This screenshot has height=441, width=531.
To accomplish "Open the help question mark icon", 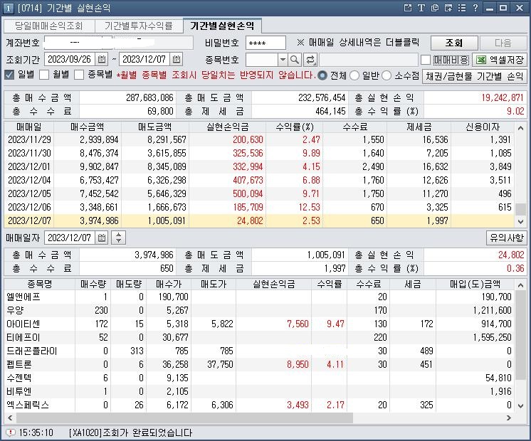I will 475,8.
